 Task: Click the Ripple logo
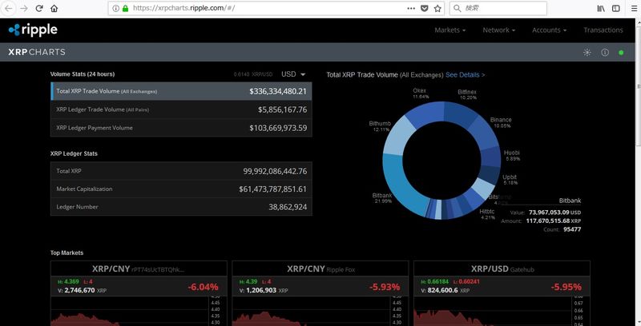pyautogui.click(x=33, y=30)
